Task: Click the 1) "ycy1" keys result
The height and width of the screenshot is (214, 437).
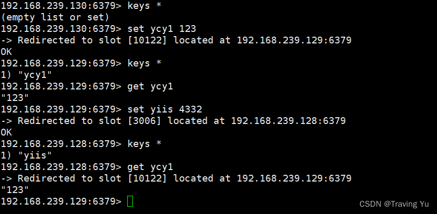Action: click(x=26, y=75)
